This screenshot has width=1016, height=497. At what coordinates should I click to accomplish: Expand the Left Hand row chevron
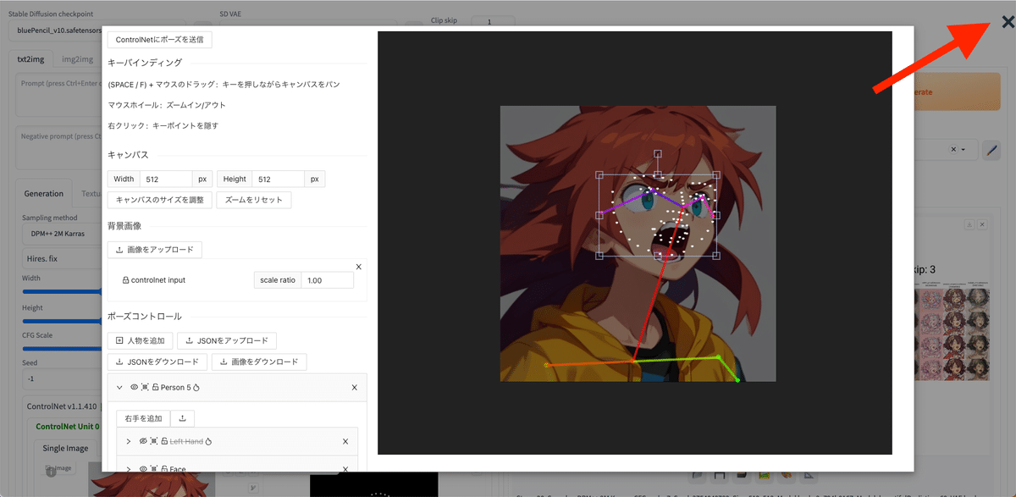[129, 442]
